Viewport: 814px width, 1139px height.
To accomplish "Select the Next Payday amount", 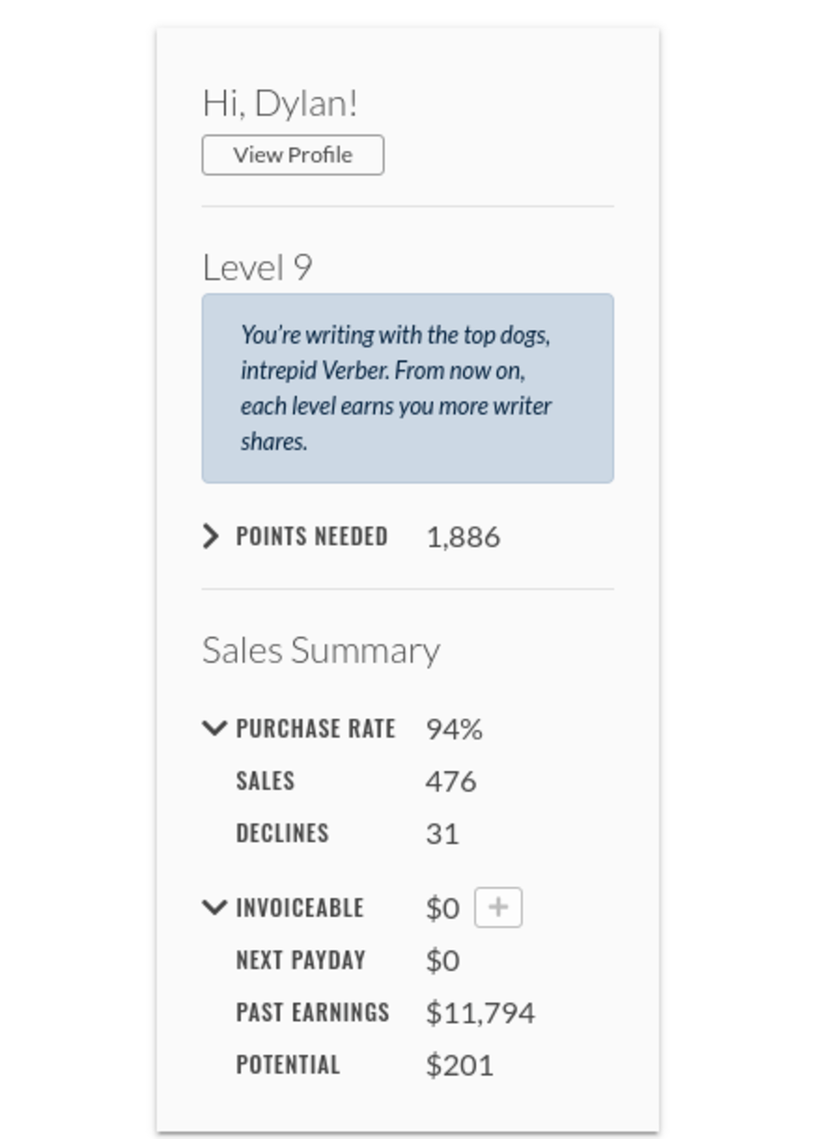I will point(440,960).
